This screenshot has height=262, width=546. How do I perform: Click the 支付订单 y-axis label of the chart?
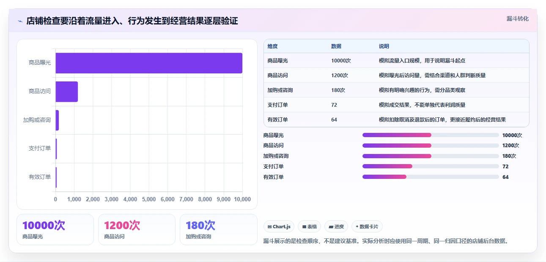click(x=40, y=149)
